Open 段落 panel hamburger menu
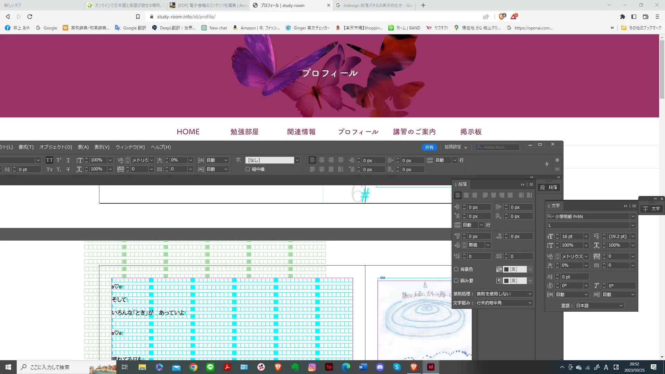 pos(531,185)
